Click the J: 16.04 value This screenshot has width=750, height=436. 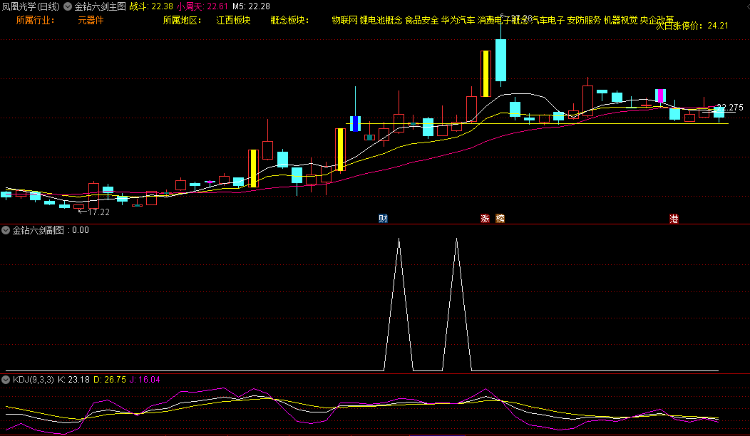(x=145, y=380)
